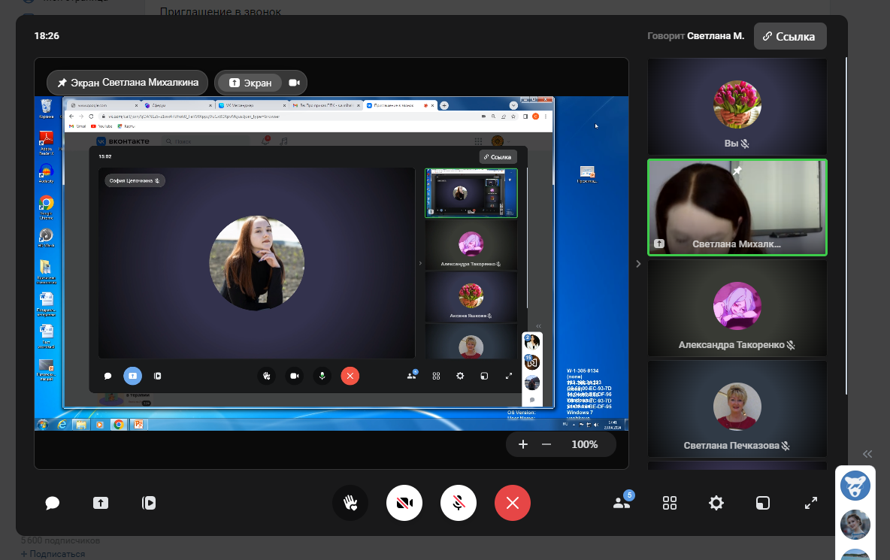Select Светлана Печказова participant tile
The image size is (890, 560).
pos(737,409)
